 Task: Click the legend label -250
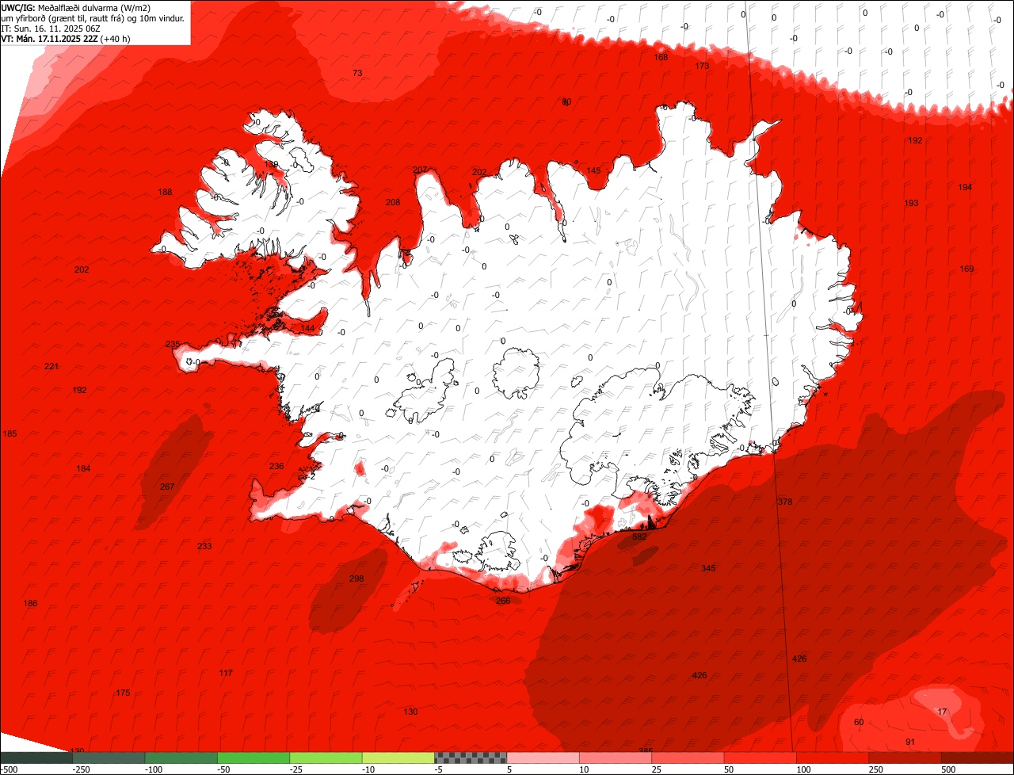(x=80, y=769)
